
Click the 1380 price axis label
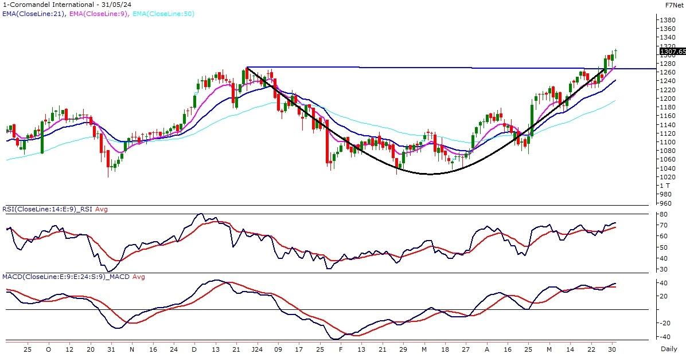click(x=666, y=19)
